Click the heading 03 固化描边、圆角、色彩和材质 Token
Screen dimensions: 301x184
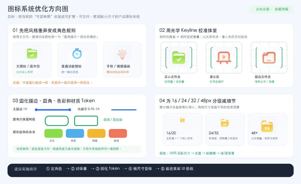click(x=54, y=101)
